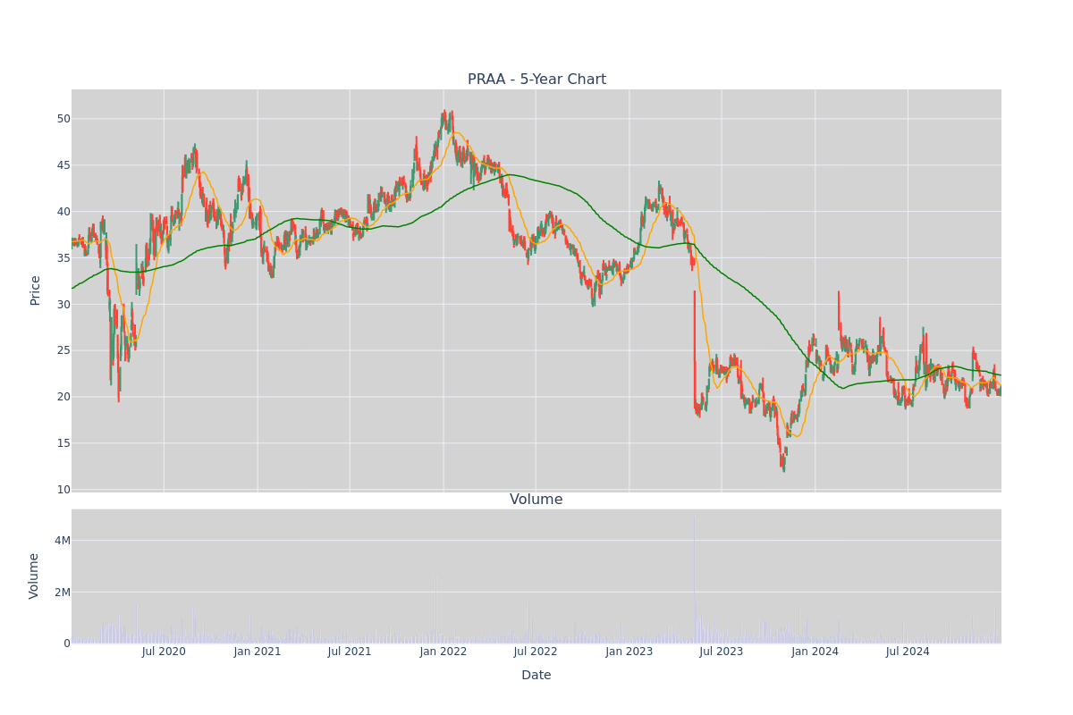Screen dimensions: 1073x715
Task: Click the price axis value 15
Action: pyautogui.click(x=63, y=443)
